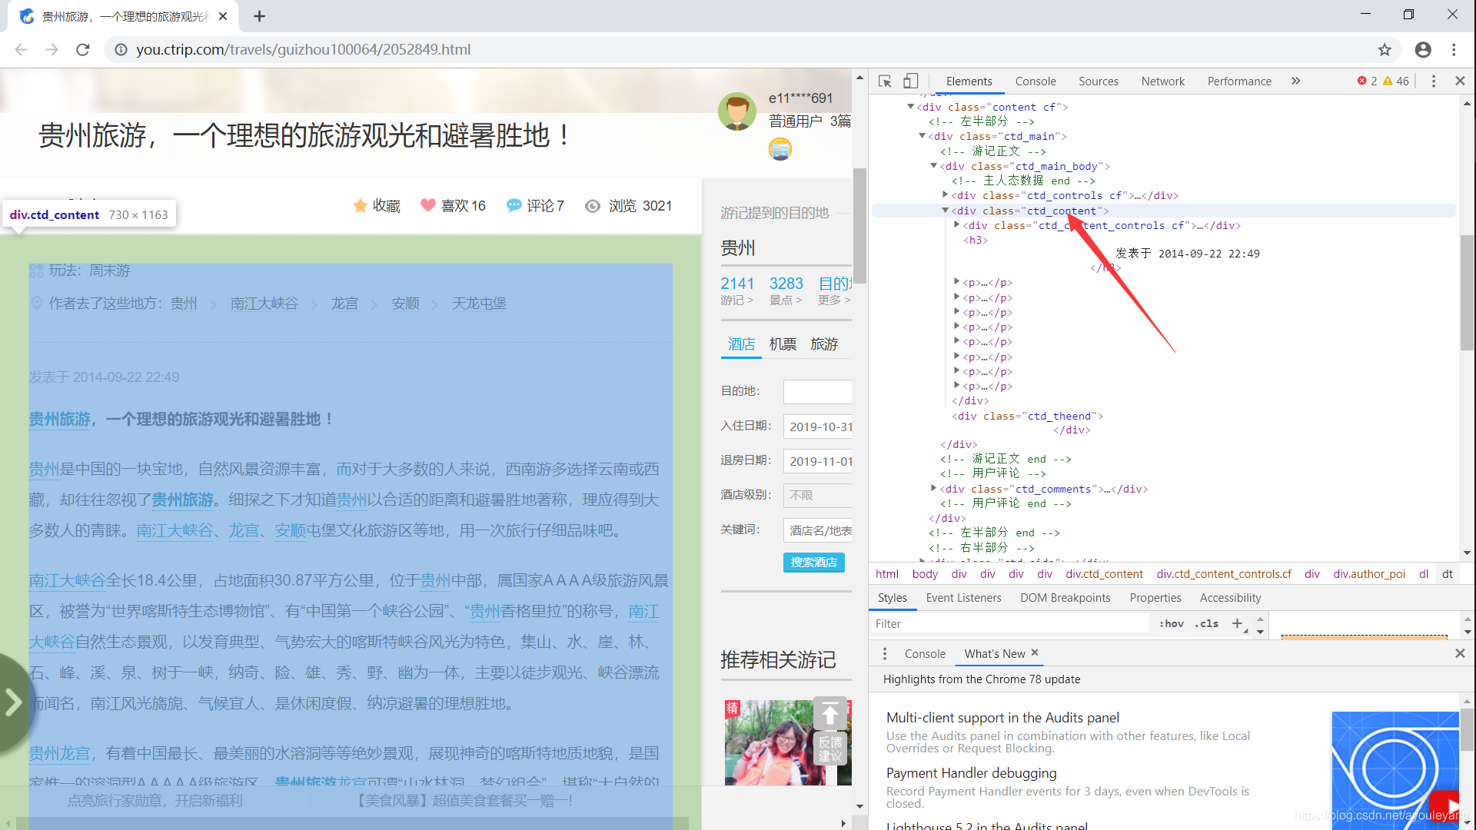Toggle the device toolbar icon
The image size is (1476, 830).
click(910, 81)
